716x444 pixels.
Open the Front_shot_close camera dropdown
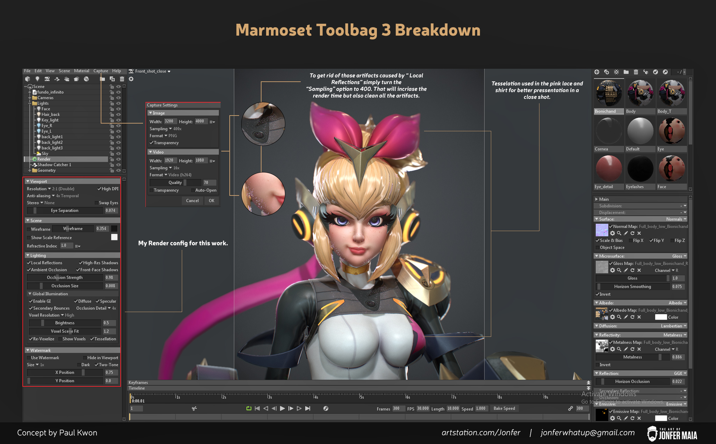152,71
